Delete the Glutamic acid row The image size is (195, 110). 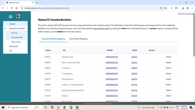pos(168,57)
